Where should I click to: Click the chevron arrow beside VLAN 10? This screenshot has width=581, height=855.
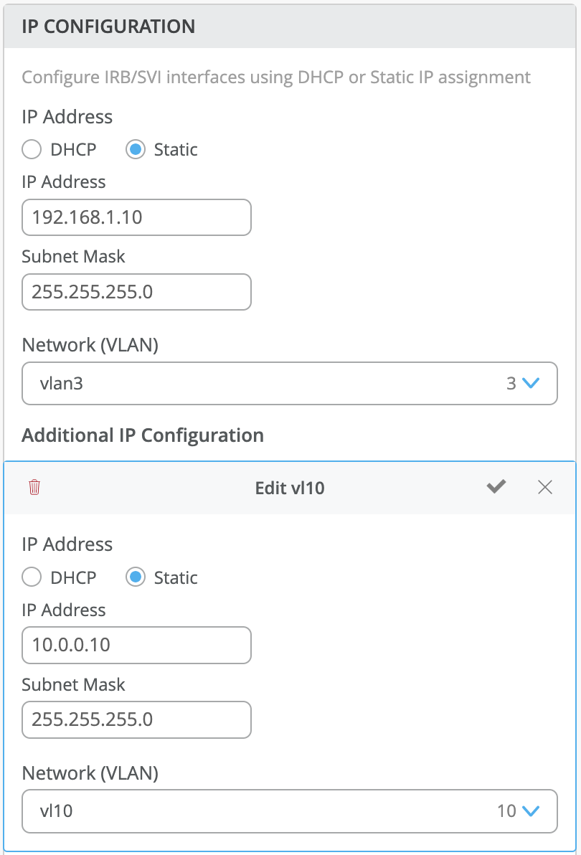[x=531, y=811]
